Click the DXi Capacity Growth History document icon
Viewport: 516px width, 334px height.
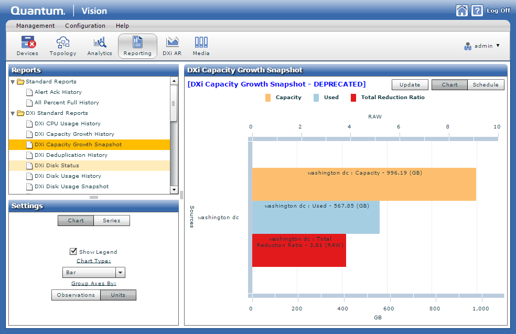pos(29,134)
